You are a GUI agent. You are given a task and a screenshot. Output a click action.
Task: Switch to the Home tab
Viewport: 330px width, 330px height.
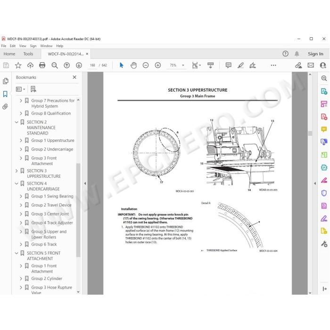point(9,54)
